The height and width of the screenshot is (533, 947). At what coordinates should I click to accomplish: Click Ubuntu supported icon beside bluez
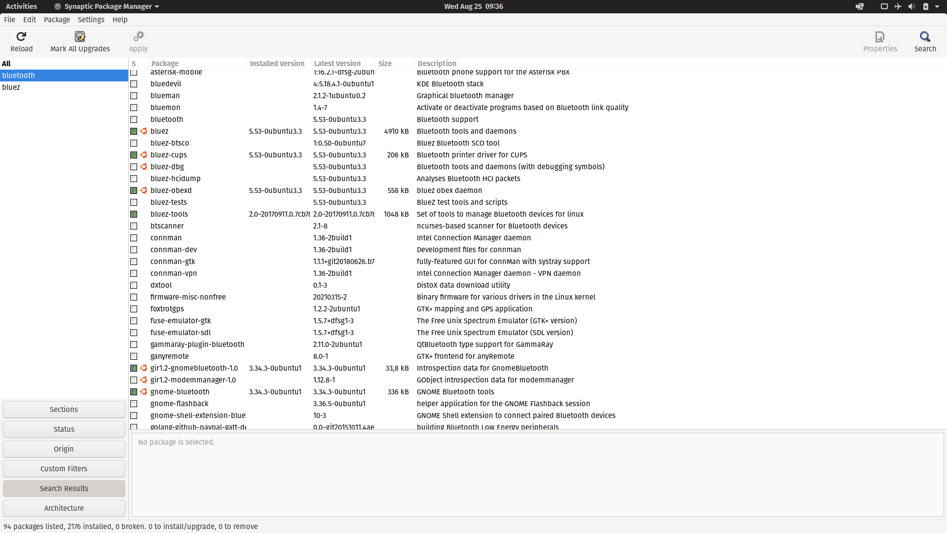144,131
